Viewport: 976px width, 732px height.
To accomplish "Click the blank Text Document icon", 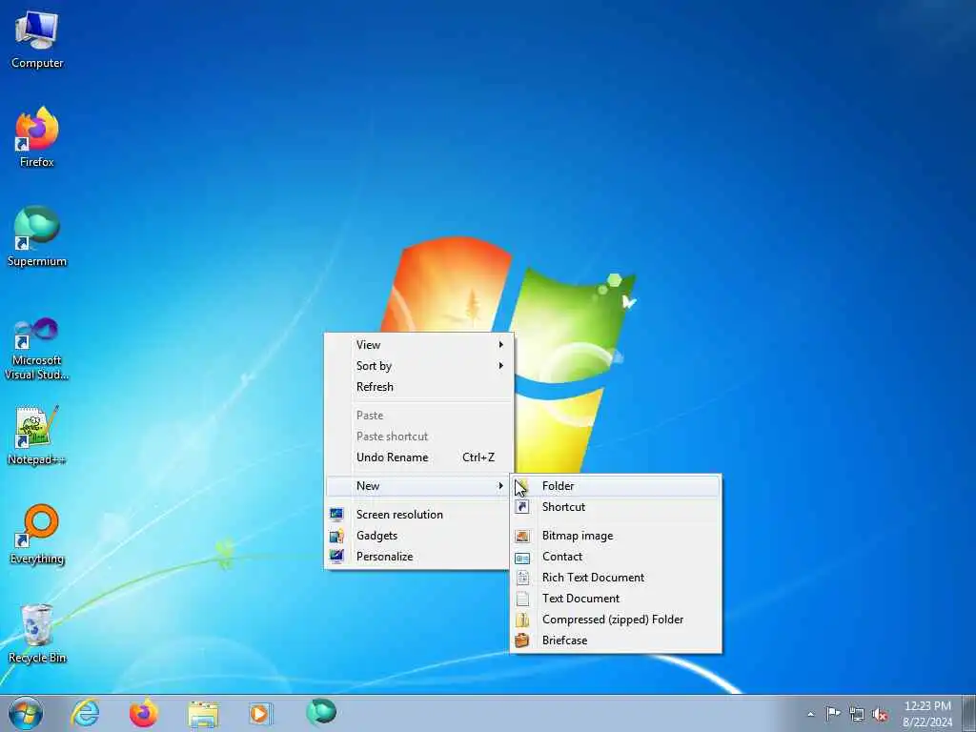I will coord(523,599).
